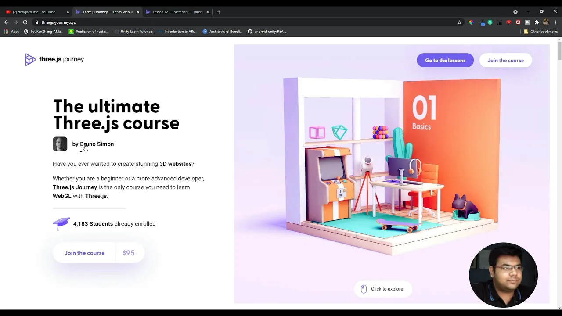This screenshot has height=316, width=562.
Task: Click the red rounded fast-forward extension icon
Action: click(509, 22)
